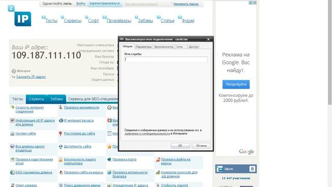332x187 pixels.
Task: Click the IP address 109.187.111.110
Action: coord(46,56)
